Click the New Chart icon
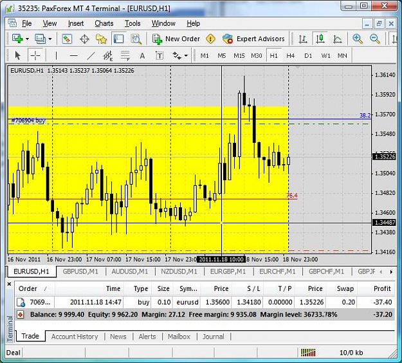This screenshot has width=402, height=363. 17,39
